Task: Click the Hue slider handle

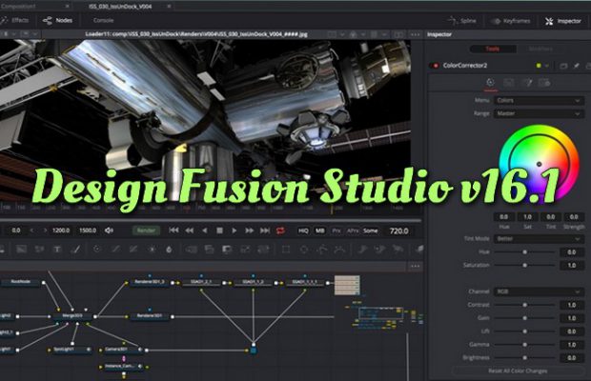Action: [524, 251]
